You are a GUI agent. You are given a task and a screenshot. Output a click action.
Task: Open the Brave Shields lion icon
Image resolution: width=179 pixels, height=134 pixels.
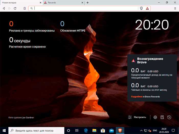141,8
